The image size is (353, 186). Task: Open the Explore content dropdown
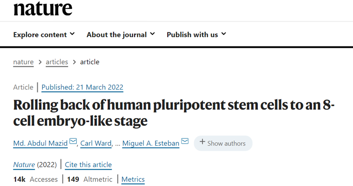click(44, 34)
